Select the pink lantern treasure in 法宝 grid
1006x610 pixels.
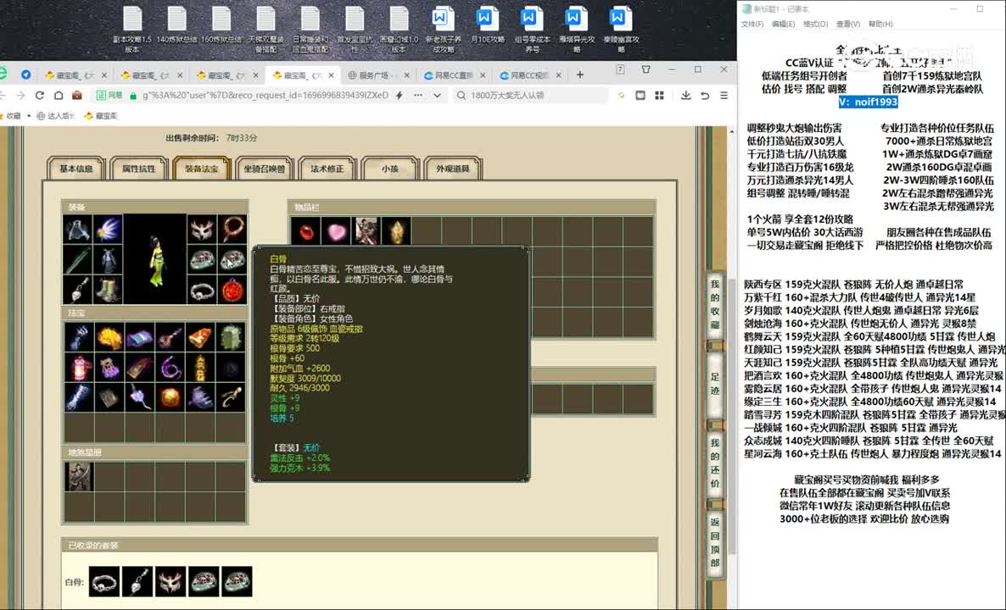click(x=78, y=368)
